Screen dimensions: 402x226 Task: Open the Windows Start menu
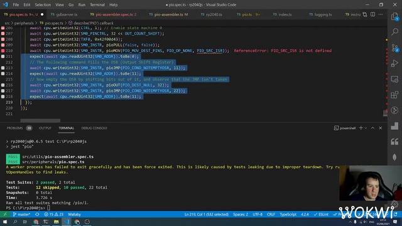(5, 222)
